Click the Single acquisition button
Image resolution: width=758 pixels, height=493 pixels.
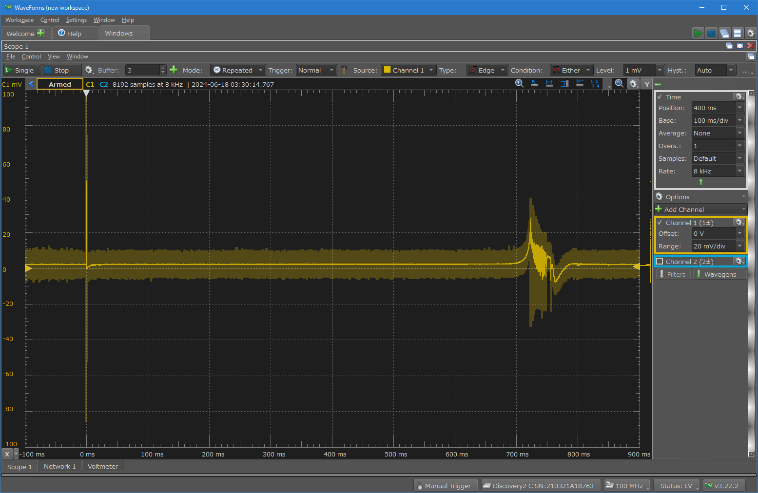pos(22,70)
